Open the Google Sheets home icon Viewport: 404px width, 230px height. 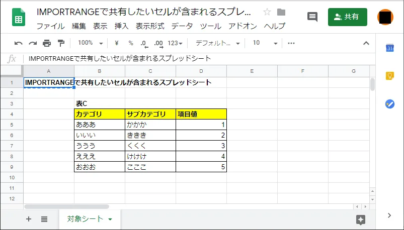(x=19, y=17)
